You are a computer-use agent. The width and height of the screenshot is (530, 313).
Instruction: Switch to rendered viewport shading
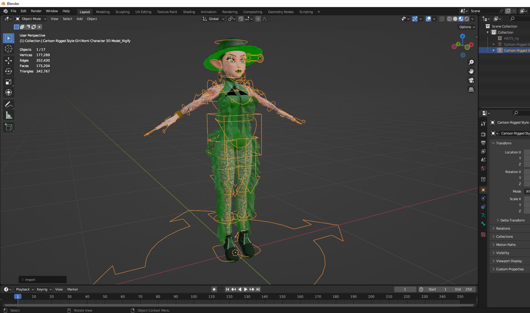point(467,19)
